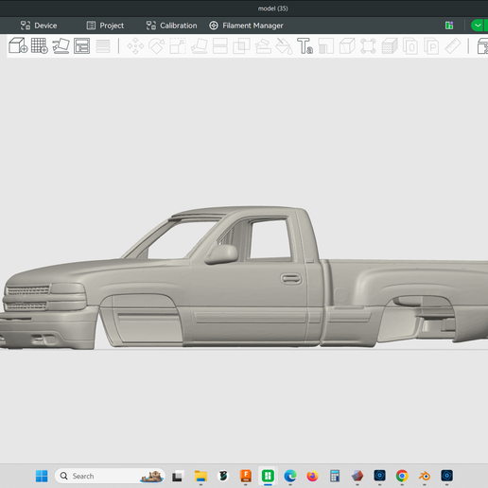Click the stacked pages icon marked P

point(431,46)
